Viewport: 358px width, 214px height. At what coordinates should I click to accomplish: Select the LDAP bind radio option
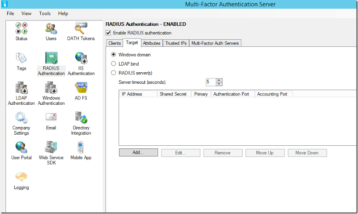(114, 64)
